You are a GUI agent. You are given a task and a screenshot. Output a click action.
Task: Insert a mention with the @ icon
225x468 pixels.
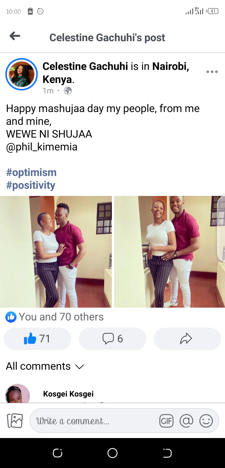click(187, 421)
